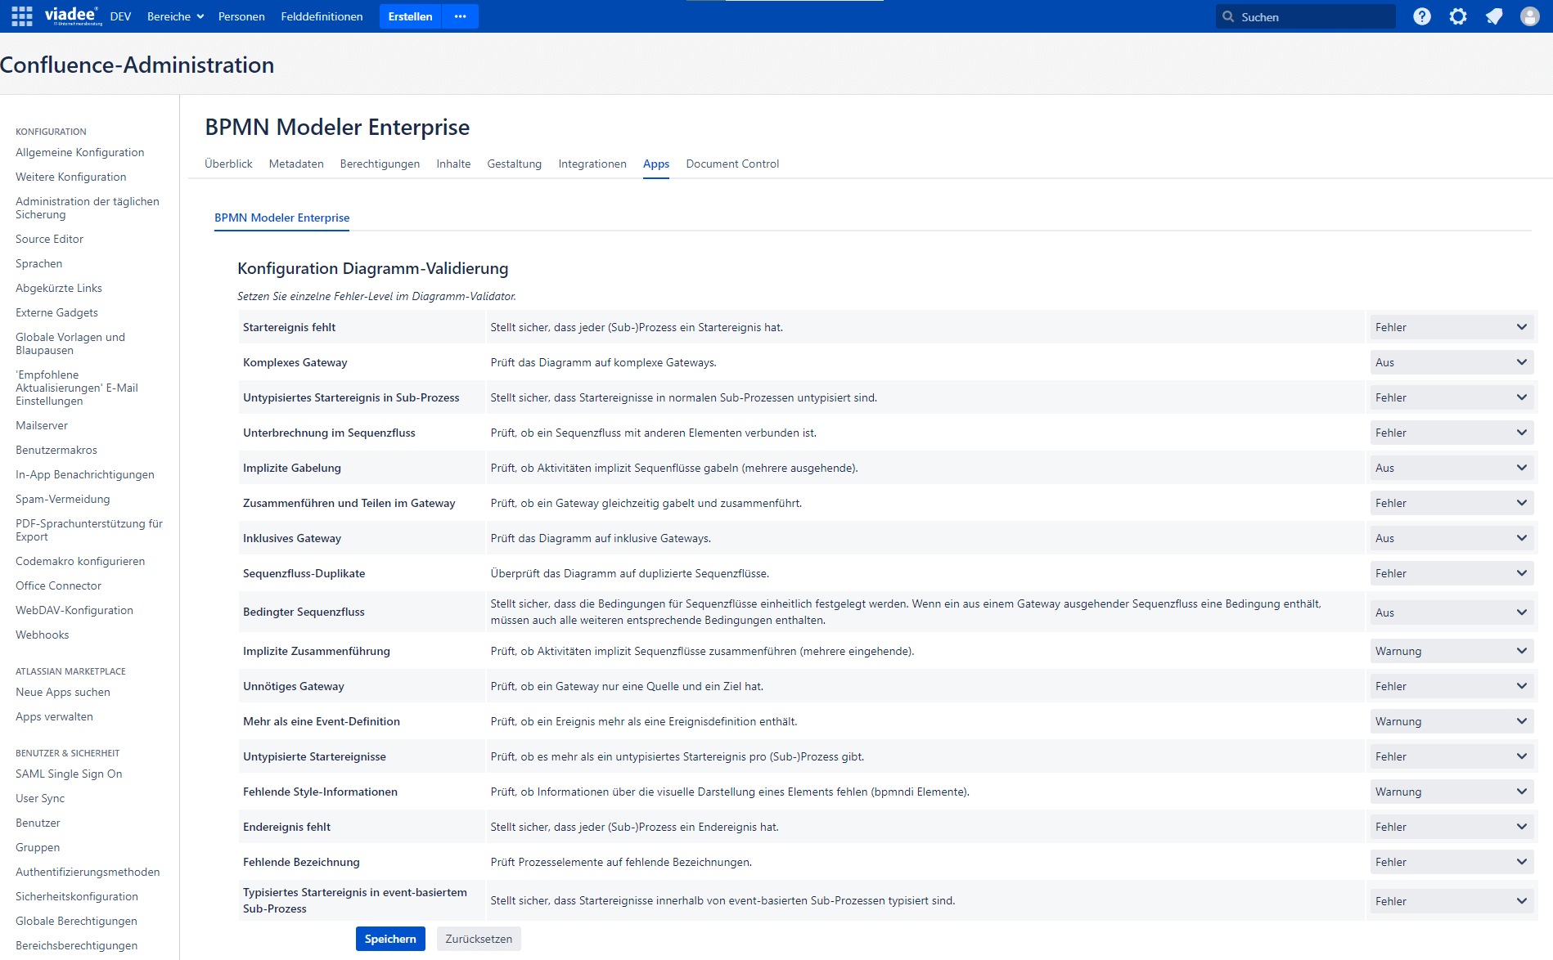1553x960 pixels.
Task: Open Spam-Vermeidung sidebar link
Action: pyautogui.click(x=62, y=499)
